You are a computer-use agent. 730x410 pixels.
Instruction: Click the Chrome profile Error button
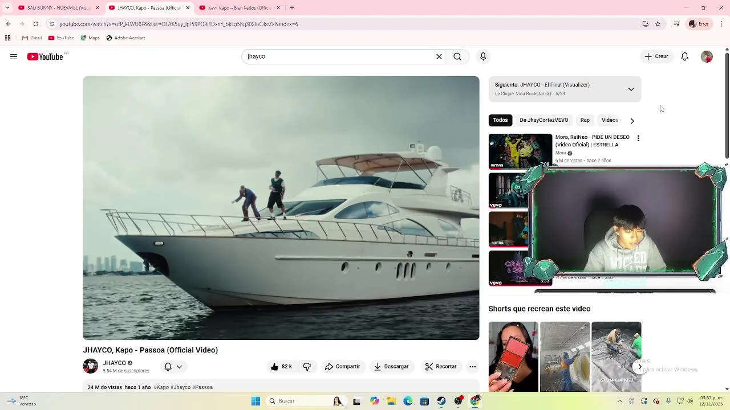pyautogui.click(x=699, y=24)
